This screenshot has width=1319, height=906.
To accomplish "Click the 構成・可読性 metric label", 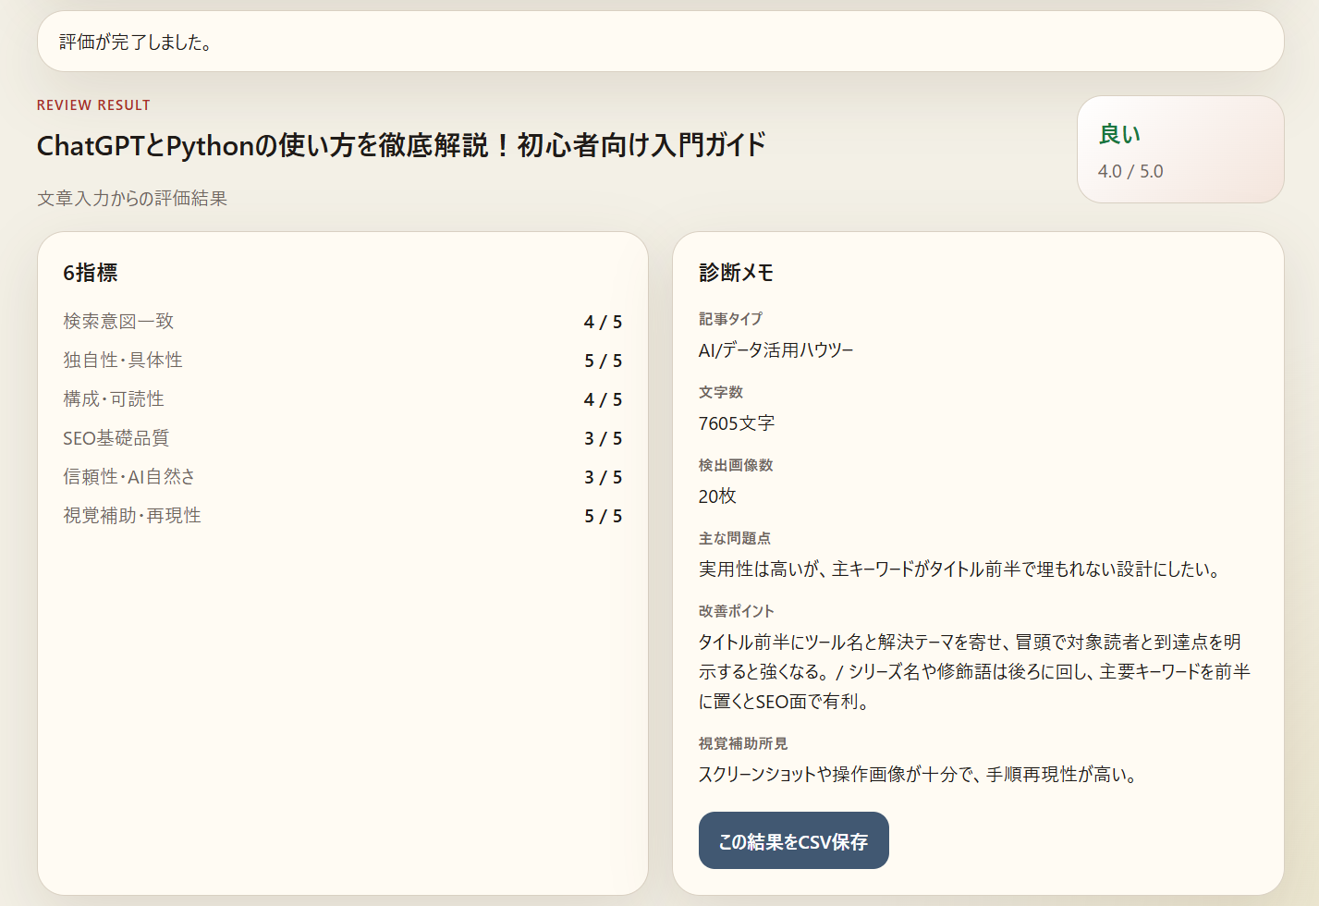I will [114, 399].
